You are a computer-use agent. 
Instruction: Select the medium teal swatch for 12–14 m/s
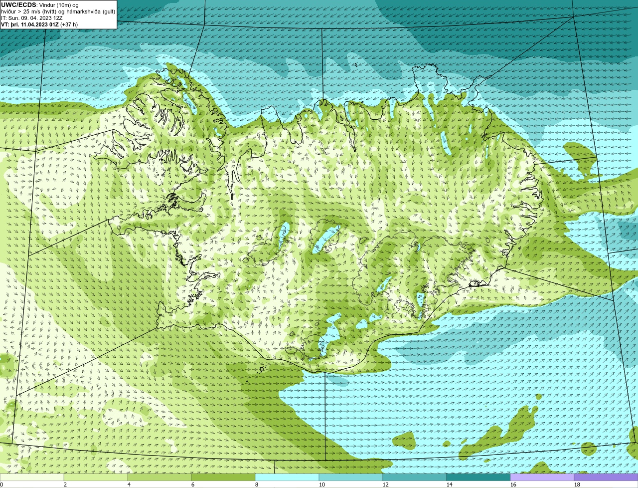coord(415,477)
